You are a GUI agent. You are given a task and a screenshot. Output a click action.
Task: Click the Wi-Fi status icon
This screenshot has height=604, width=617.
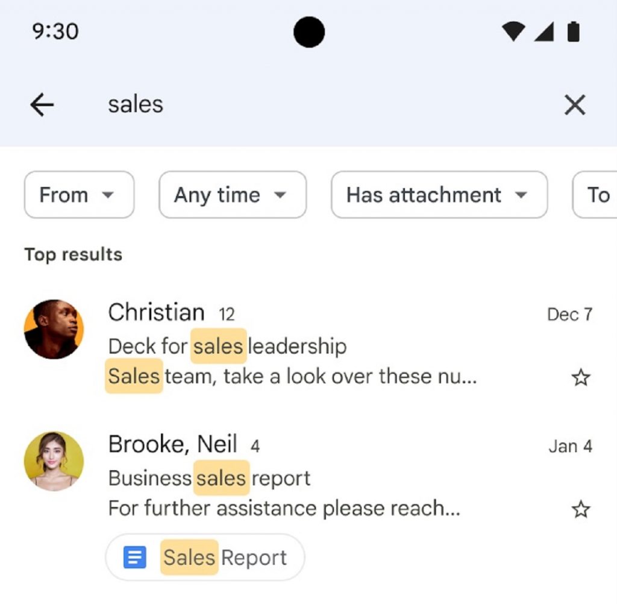click(512, 33)
